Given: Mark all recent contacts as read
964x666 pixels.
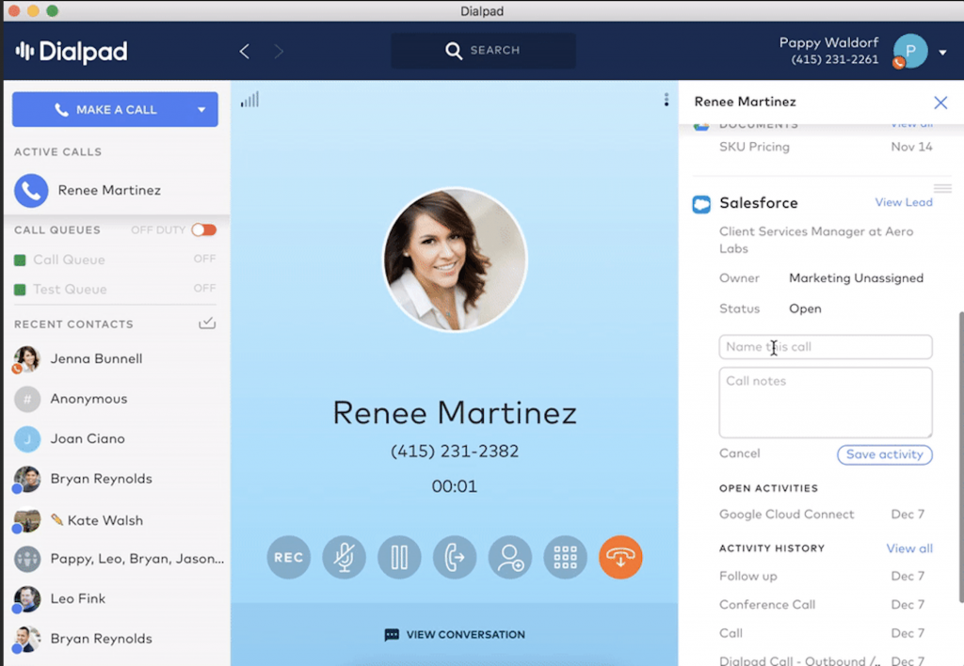Looking at the screenshot, I should (208, 324).
